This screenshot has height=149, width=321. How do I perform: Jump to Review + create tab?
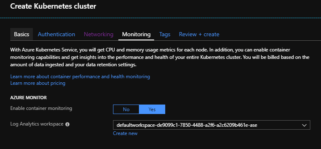tap(199, 34)
